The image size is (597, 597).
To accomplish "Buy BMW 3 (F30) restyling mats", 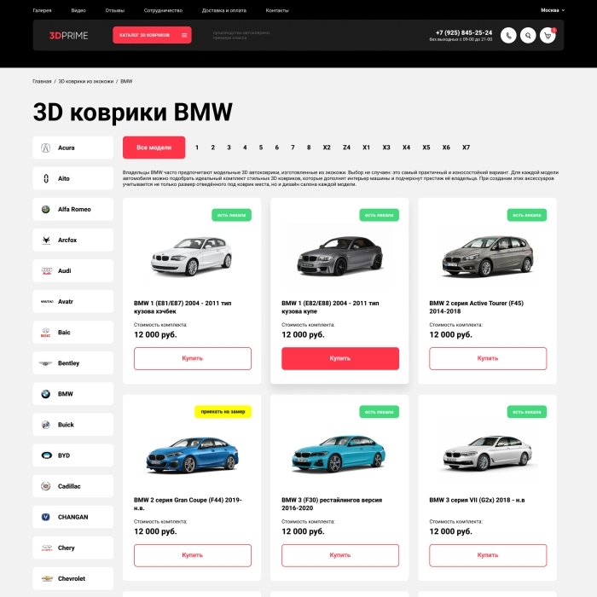I will [340, 555].
